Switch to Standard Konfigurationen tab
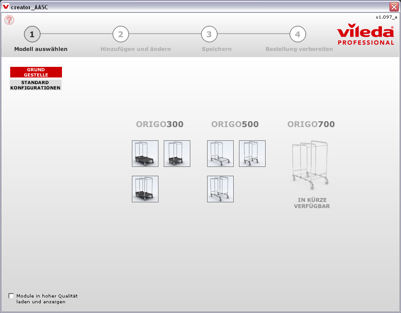401x313 pixels. [35, 85]
